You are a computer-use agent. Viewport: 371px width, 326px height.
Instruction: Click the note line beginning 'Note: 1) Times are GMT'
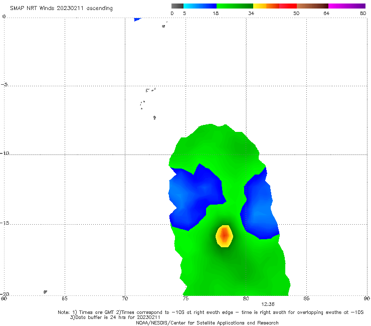pos(211,312)
